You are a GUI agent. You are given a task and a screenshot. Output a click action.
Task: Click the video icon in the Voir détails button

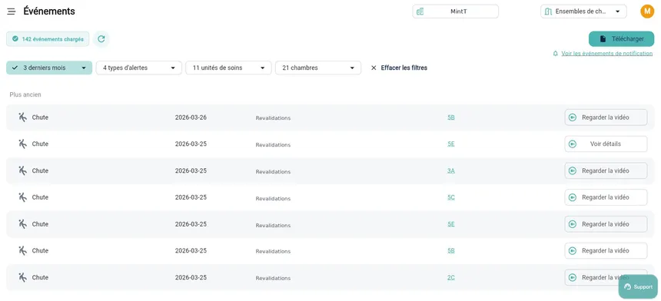tap(573, 144)
